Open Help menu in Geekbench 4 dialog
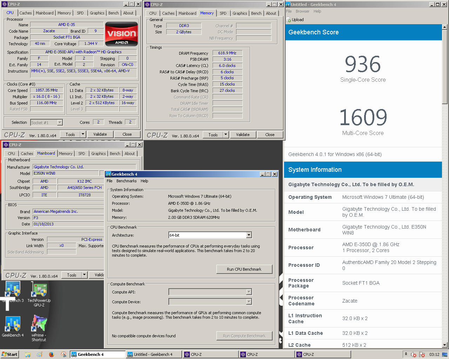Viewport: 449px width, 359px height. [x=145, y=181]
